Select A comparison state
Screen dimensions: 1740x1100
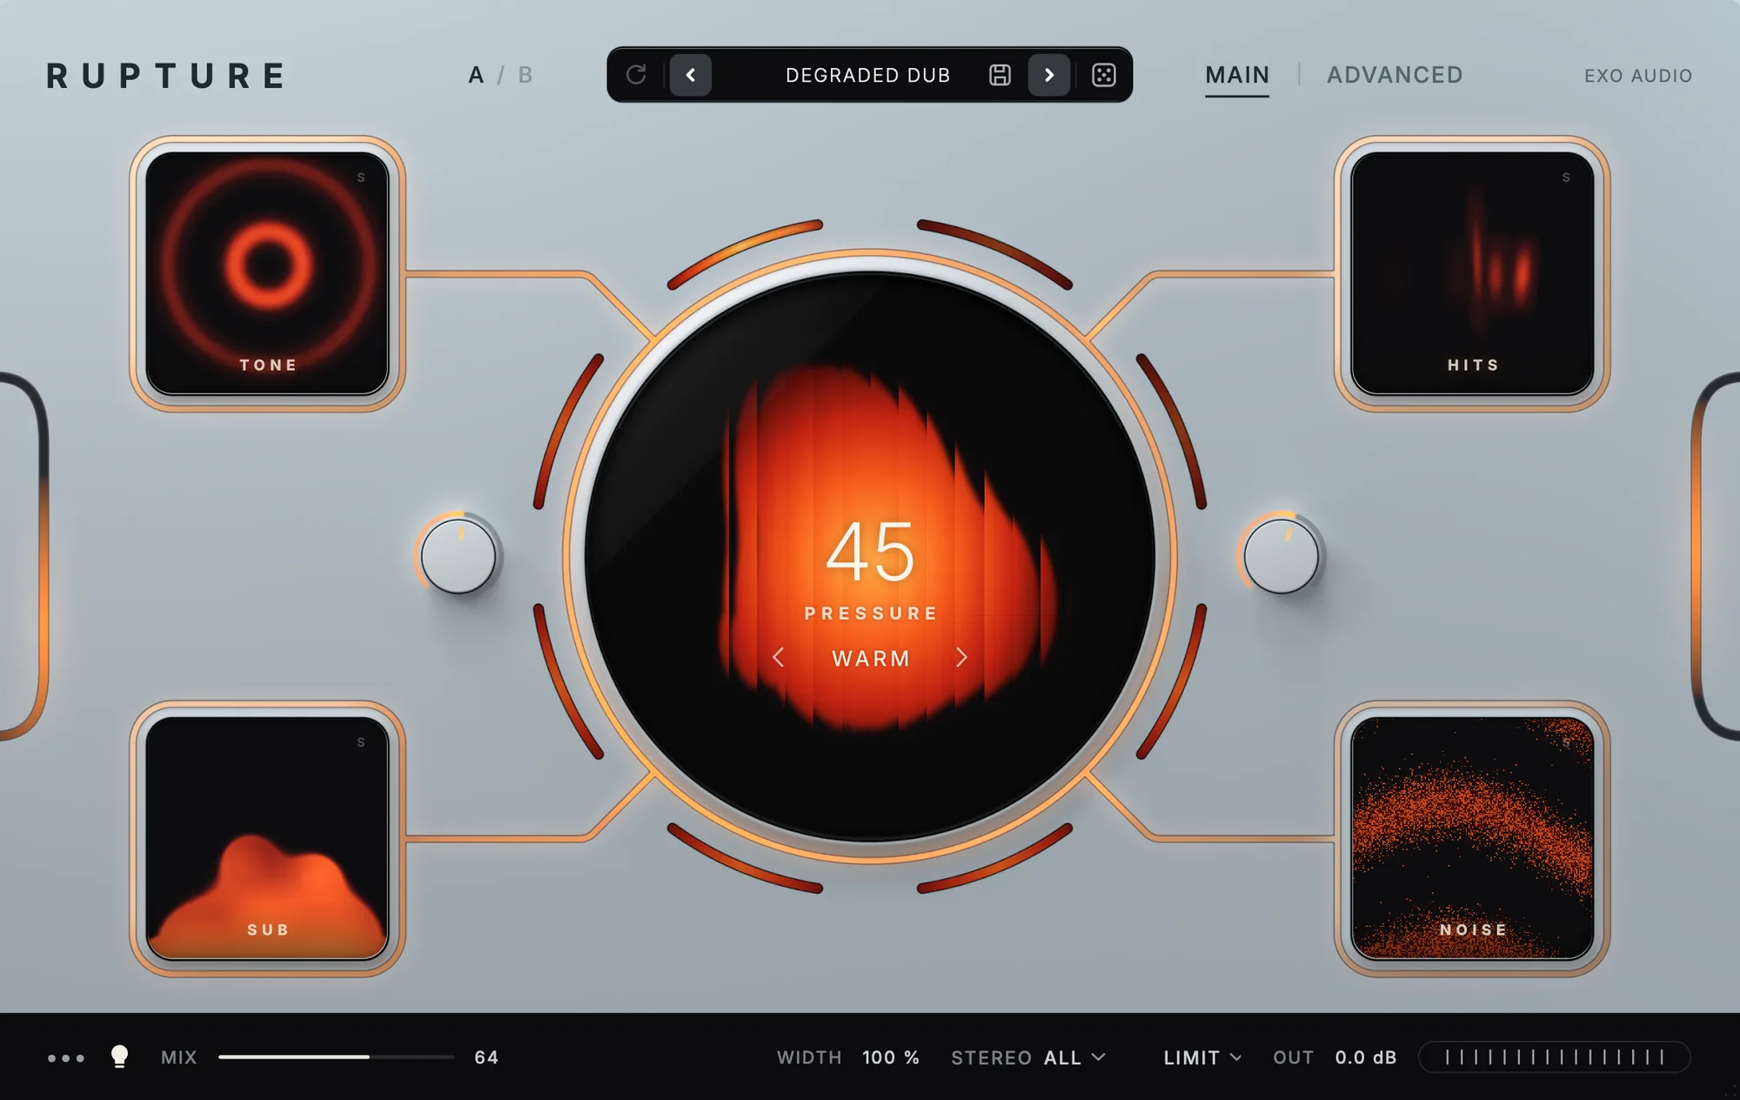(476, 75)
